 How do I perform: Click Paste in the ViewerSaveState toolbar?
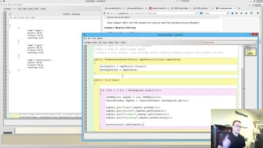point(111,42)
